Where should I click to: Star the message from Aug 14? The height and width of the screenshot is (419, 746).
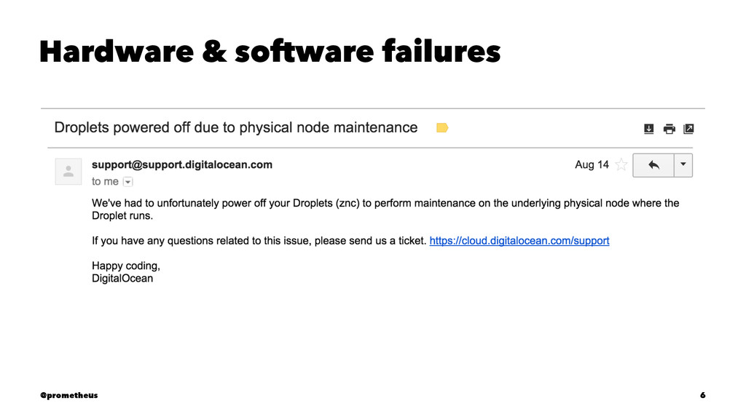[x=621, y=165]
